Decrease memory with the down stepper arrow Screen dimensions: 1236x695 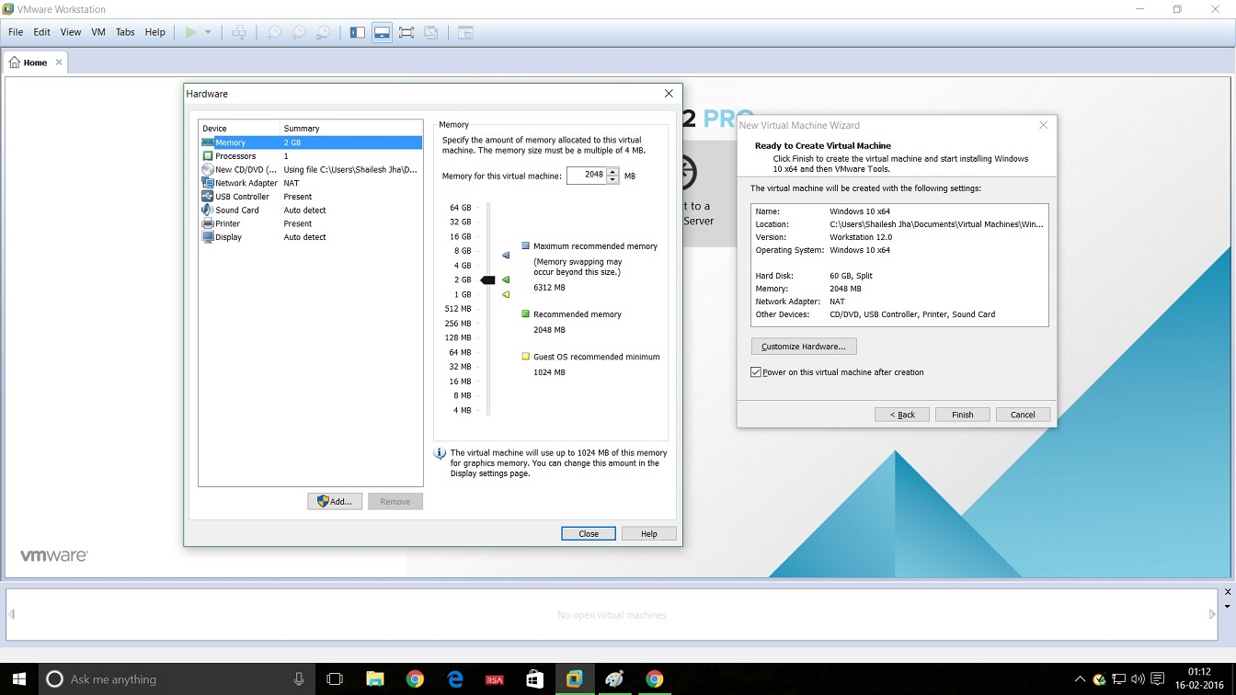(613, 180)
